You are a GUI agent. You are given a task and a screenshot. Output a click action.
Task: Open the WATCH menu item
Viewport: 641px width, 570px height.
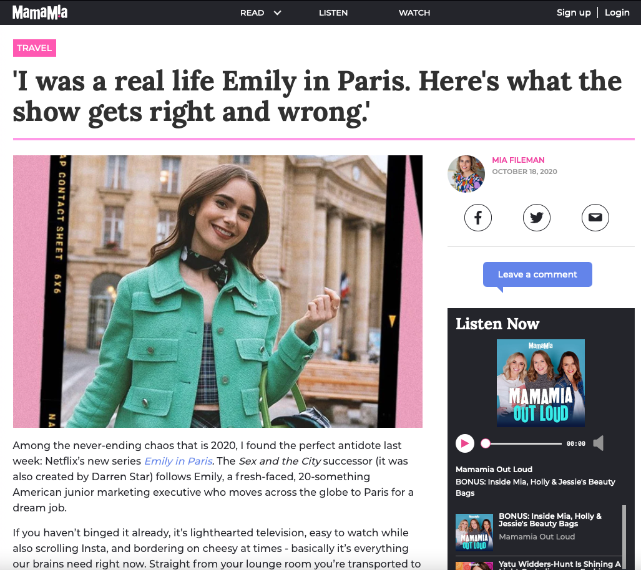pos(414,12)
